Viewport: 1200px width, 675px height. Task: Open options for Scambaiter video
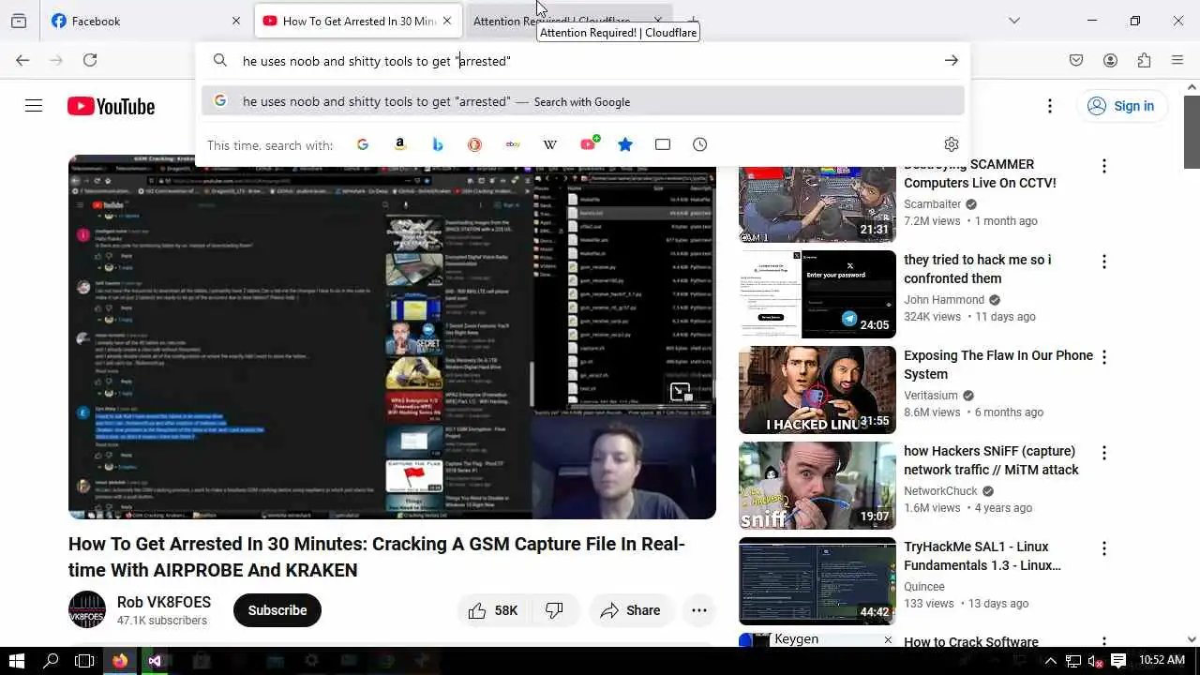tap(1104, 166)
